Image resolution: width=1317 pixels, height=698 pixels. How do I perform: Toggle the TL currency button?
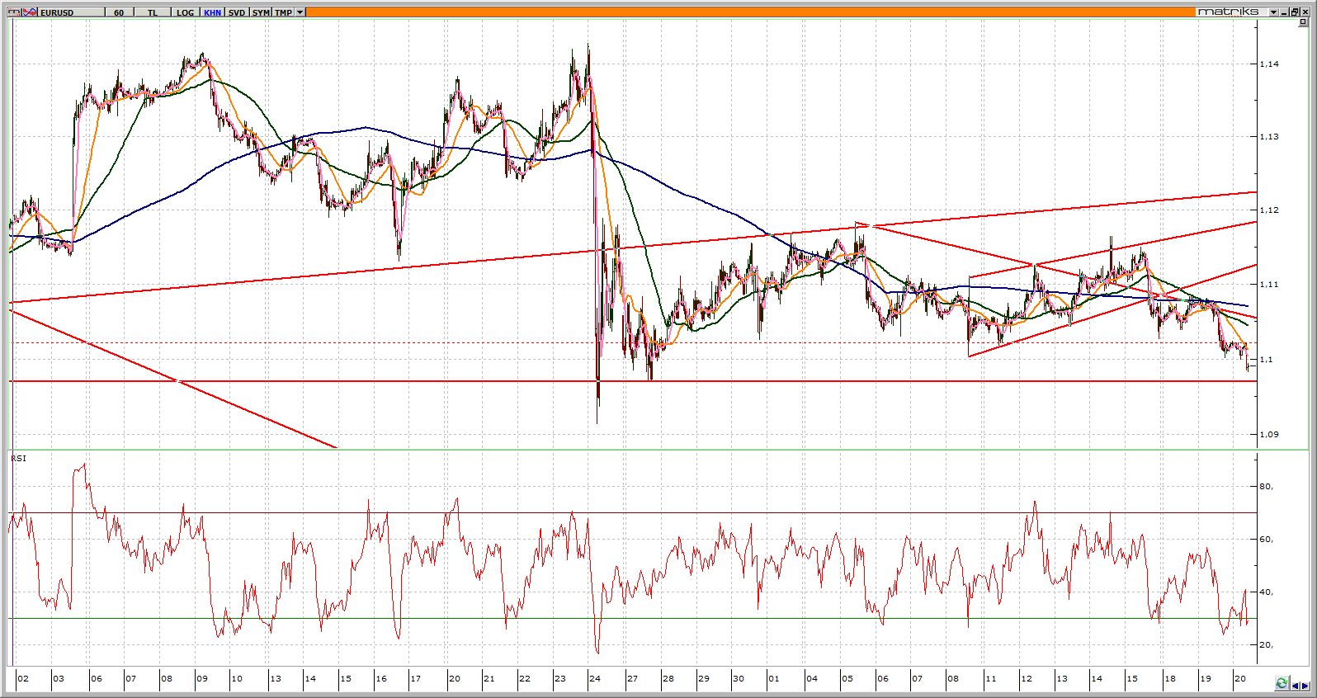(x=153, y=12)
